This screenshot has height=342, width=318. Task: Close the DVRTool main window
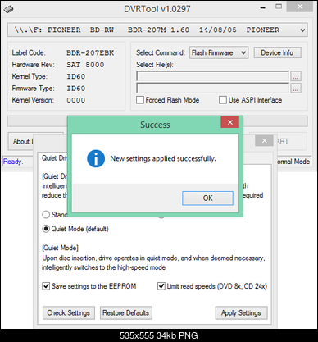(x=300, y=7)
